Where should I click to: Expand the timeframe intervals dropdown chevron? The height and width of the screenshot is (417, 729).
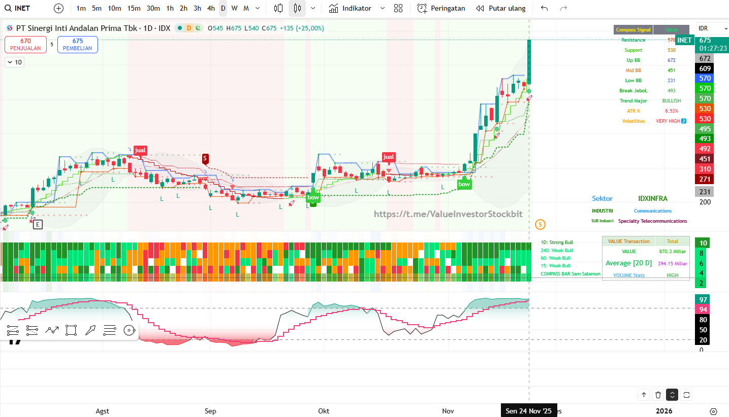(x=258, y=8)
